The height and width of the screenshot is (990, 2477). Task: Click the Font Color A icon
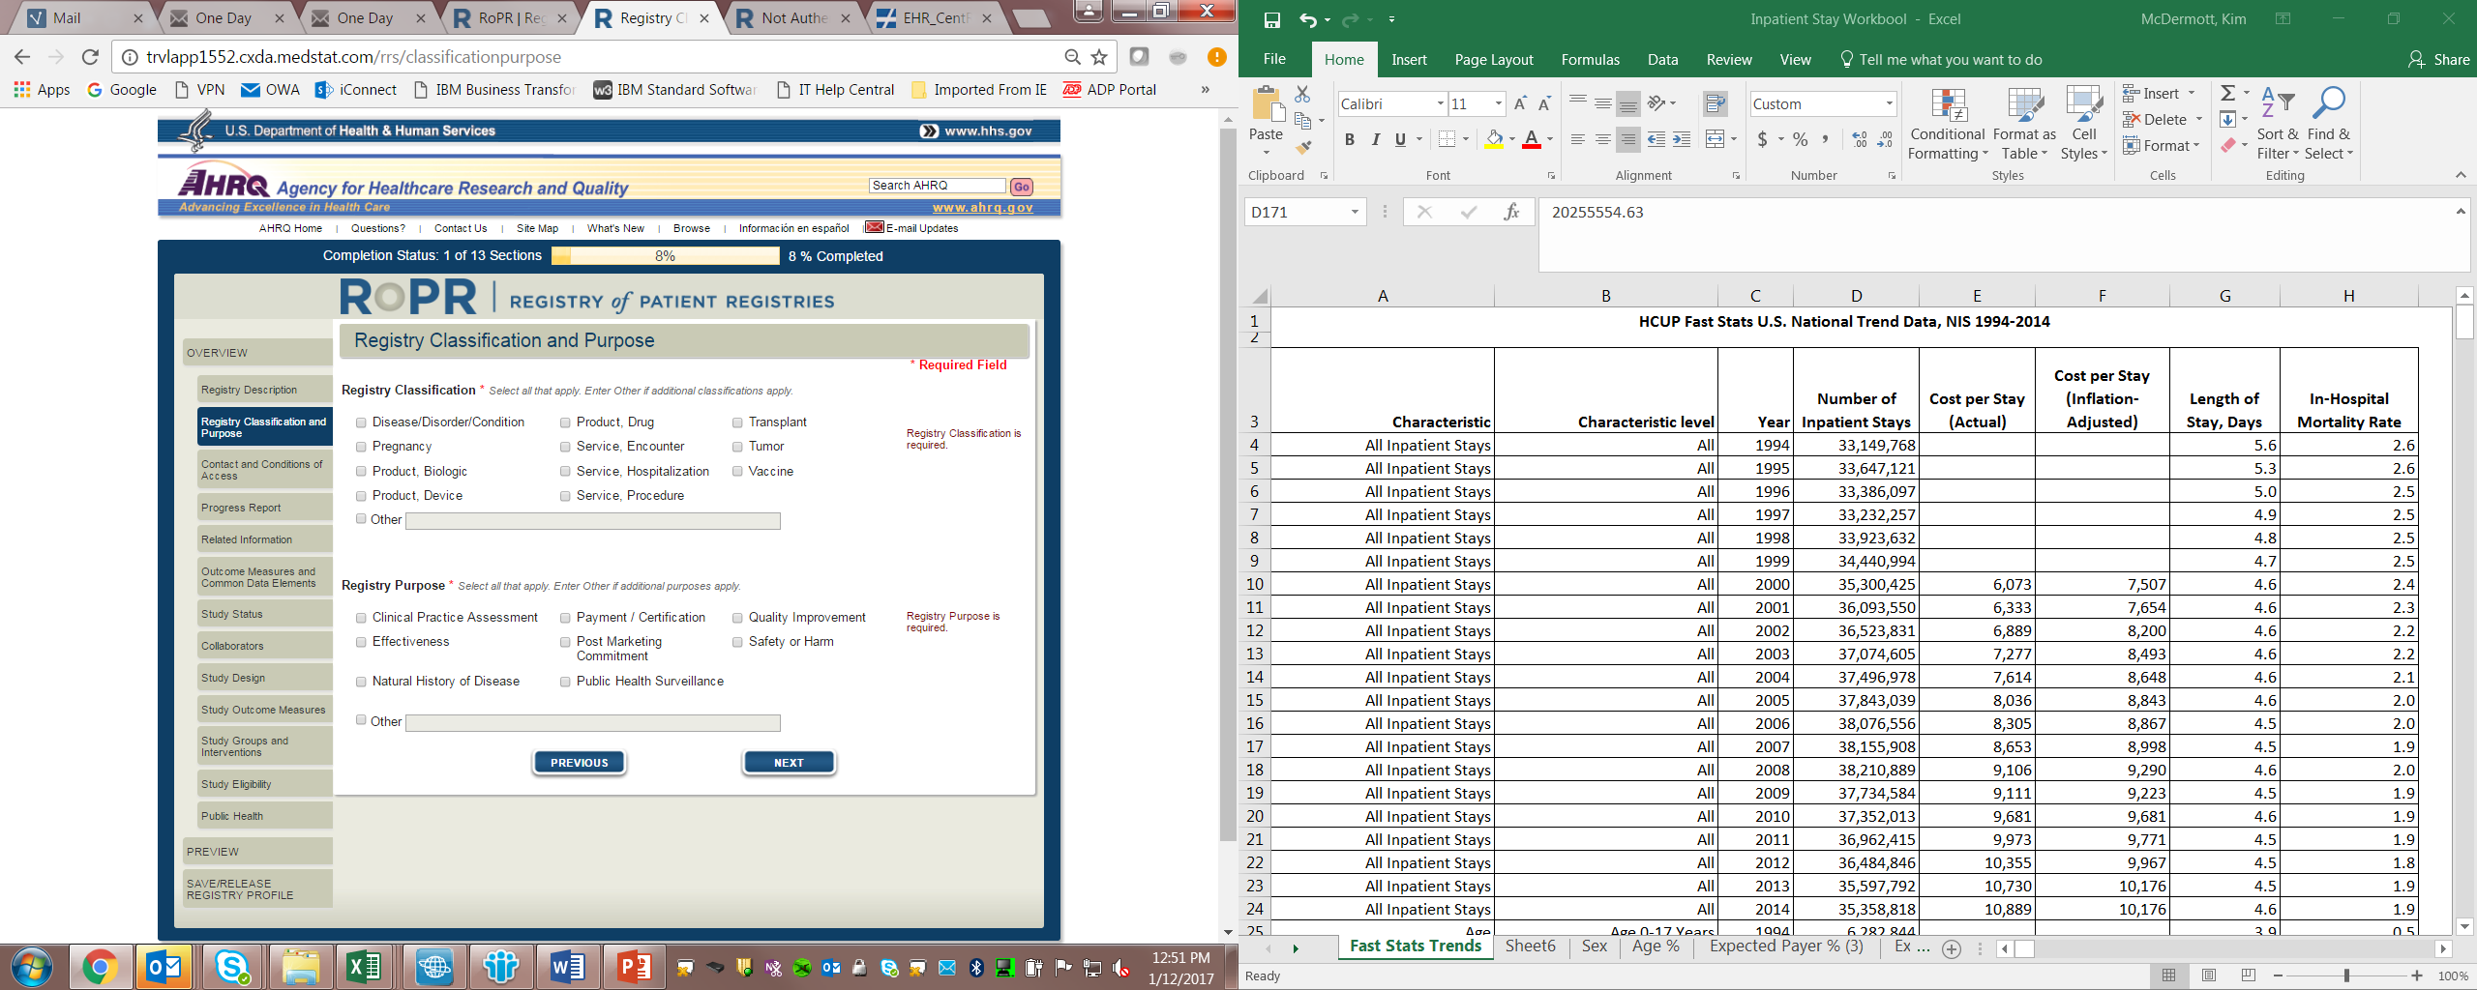pos(1531,140)
